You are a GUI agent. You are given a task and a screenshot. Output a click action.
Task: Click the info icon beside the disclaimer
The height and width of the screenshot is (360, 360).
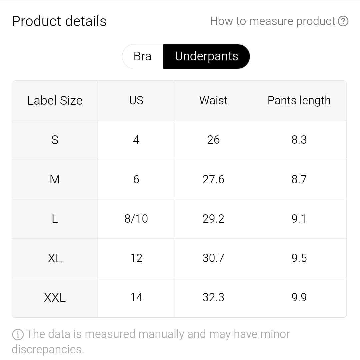point(18,334)
